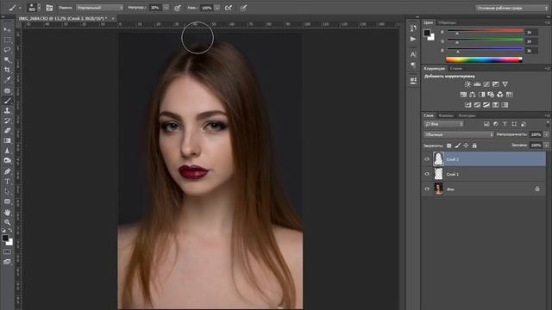Switch to the Стили styles tab

pyautogui.click(x=455, y=69)
